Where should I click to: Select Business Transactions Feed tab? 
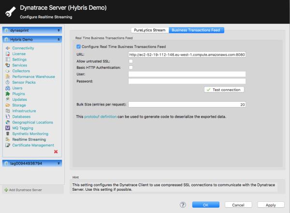coord(196,30)
